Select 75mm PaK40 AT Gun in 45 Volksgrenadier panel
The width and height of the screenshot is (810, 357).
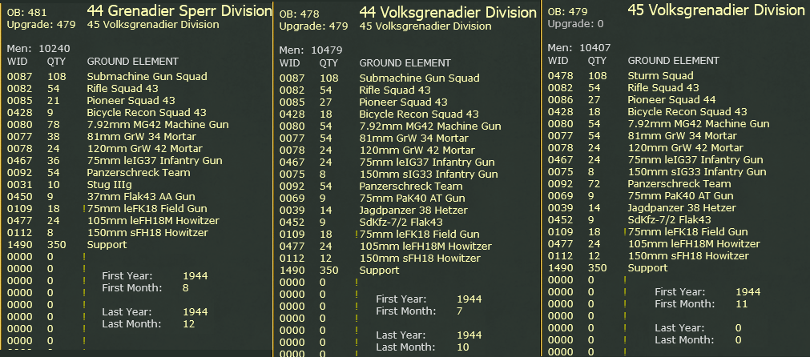coord(680,195)
